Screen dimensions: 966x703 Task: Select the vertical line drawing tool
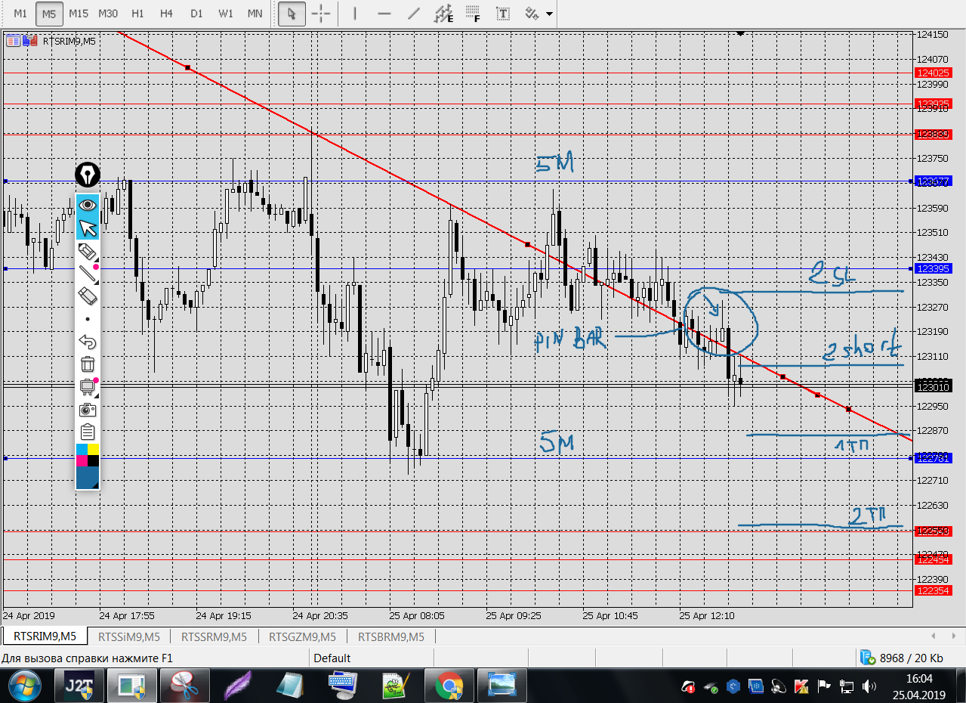[355, 14]
